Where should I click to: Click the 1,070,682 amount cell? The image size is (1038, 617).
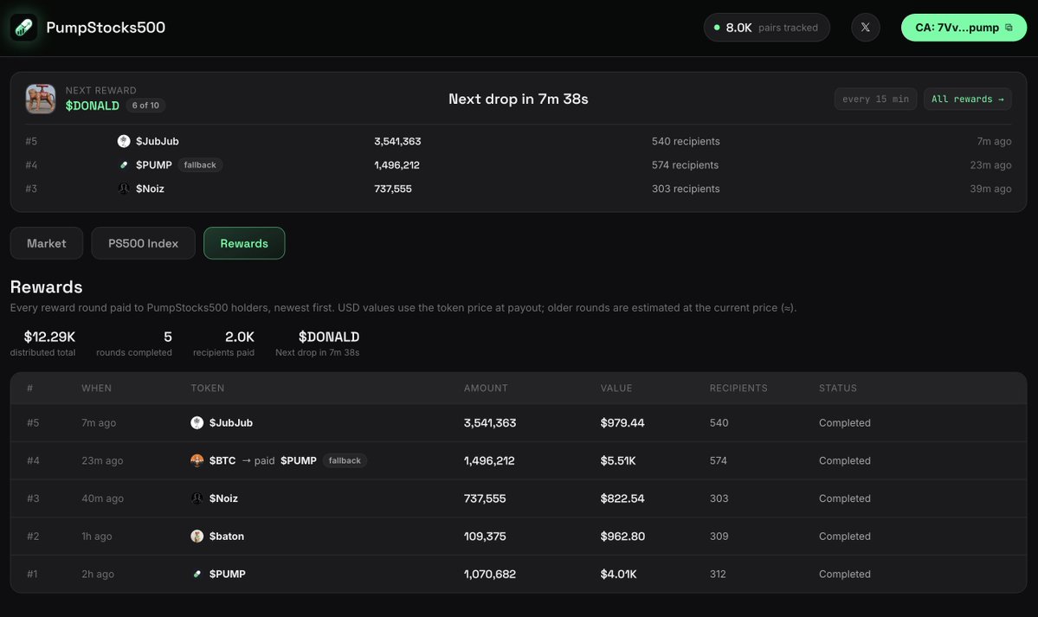pos(490,574)
